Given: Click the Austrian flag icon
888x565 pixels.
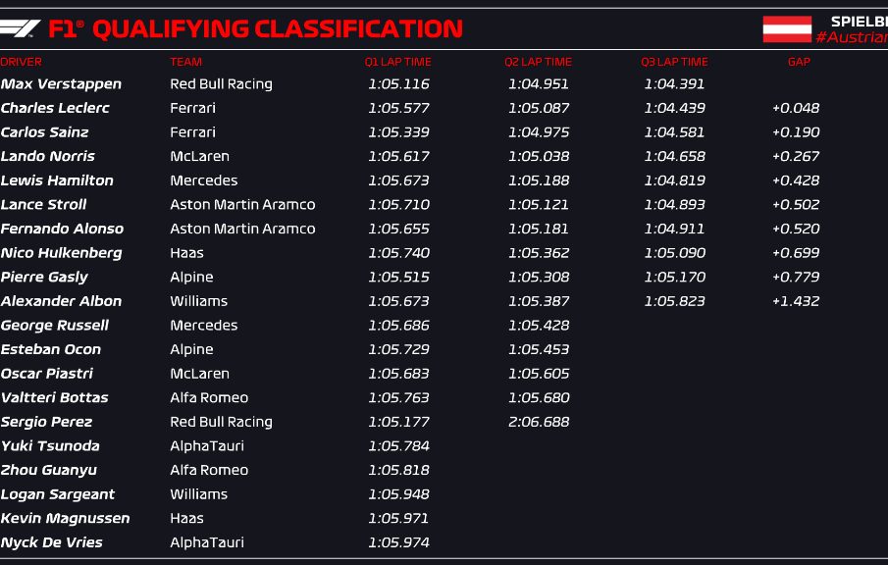Looking at the screenshot, I should (x=787, y=28).
